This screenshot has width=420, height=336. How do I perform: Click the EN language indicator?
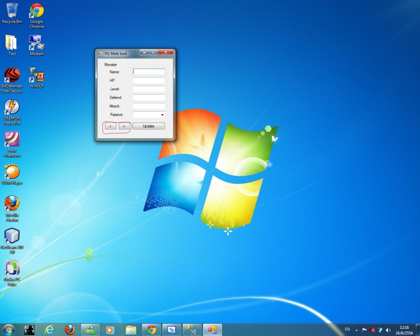(347, 329)
